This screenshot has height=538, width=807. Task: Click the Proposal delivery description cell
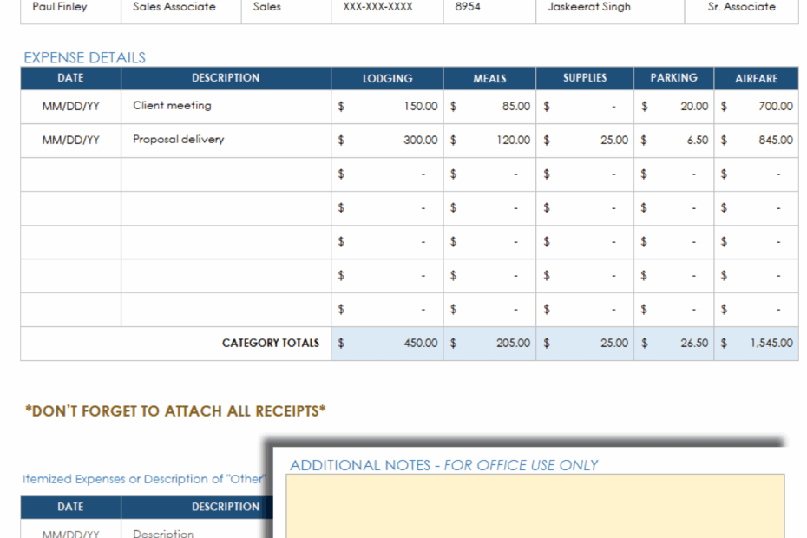(x=226, y=140)
